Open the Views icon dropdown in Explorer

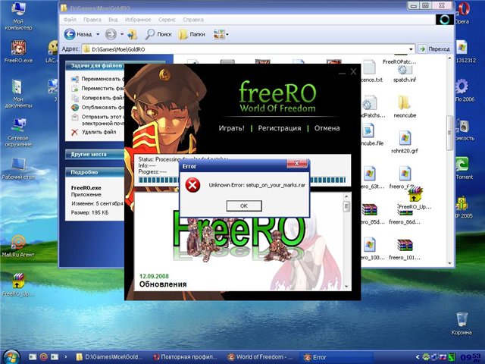(x=221, y=34)
